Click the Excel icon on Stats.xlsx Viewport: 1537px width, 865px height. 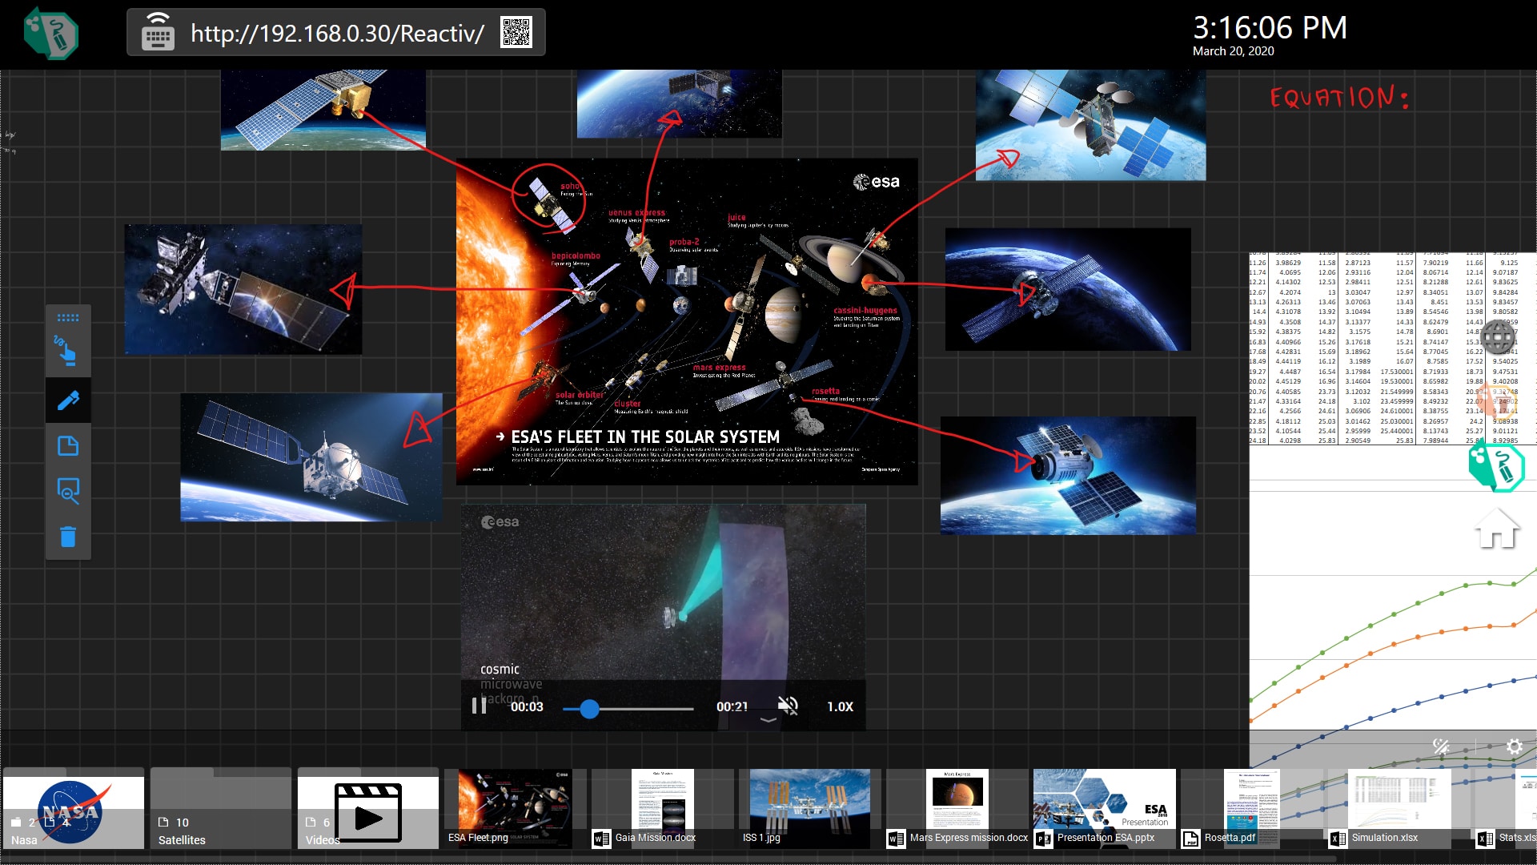click(1485, 839)
